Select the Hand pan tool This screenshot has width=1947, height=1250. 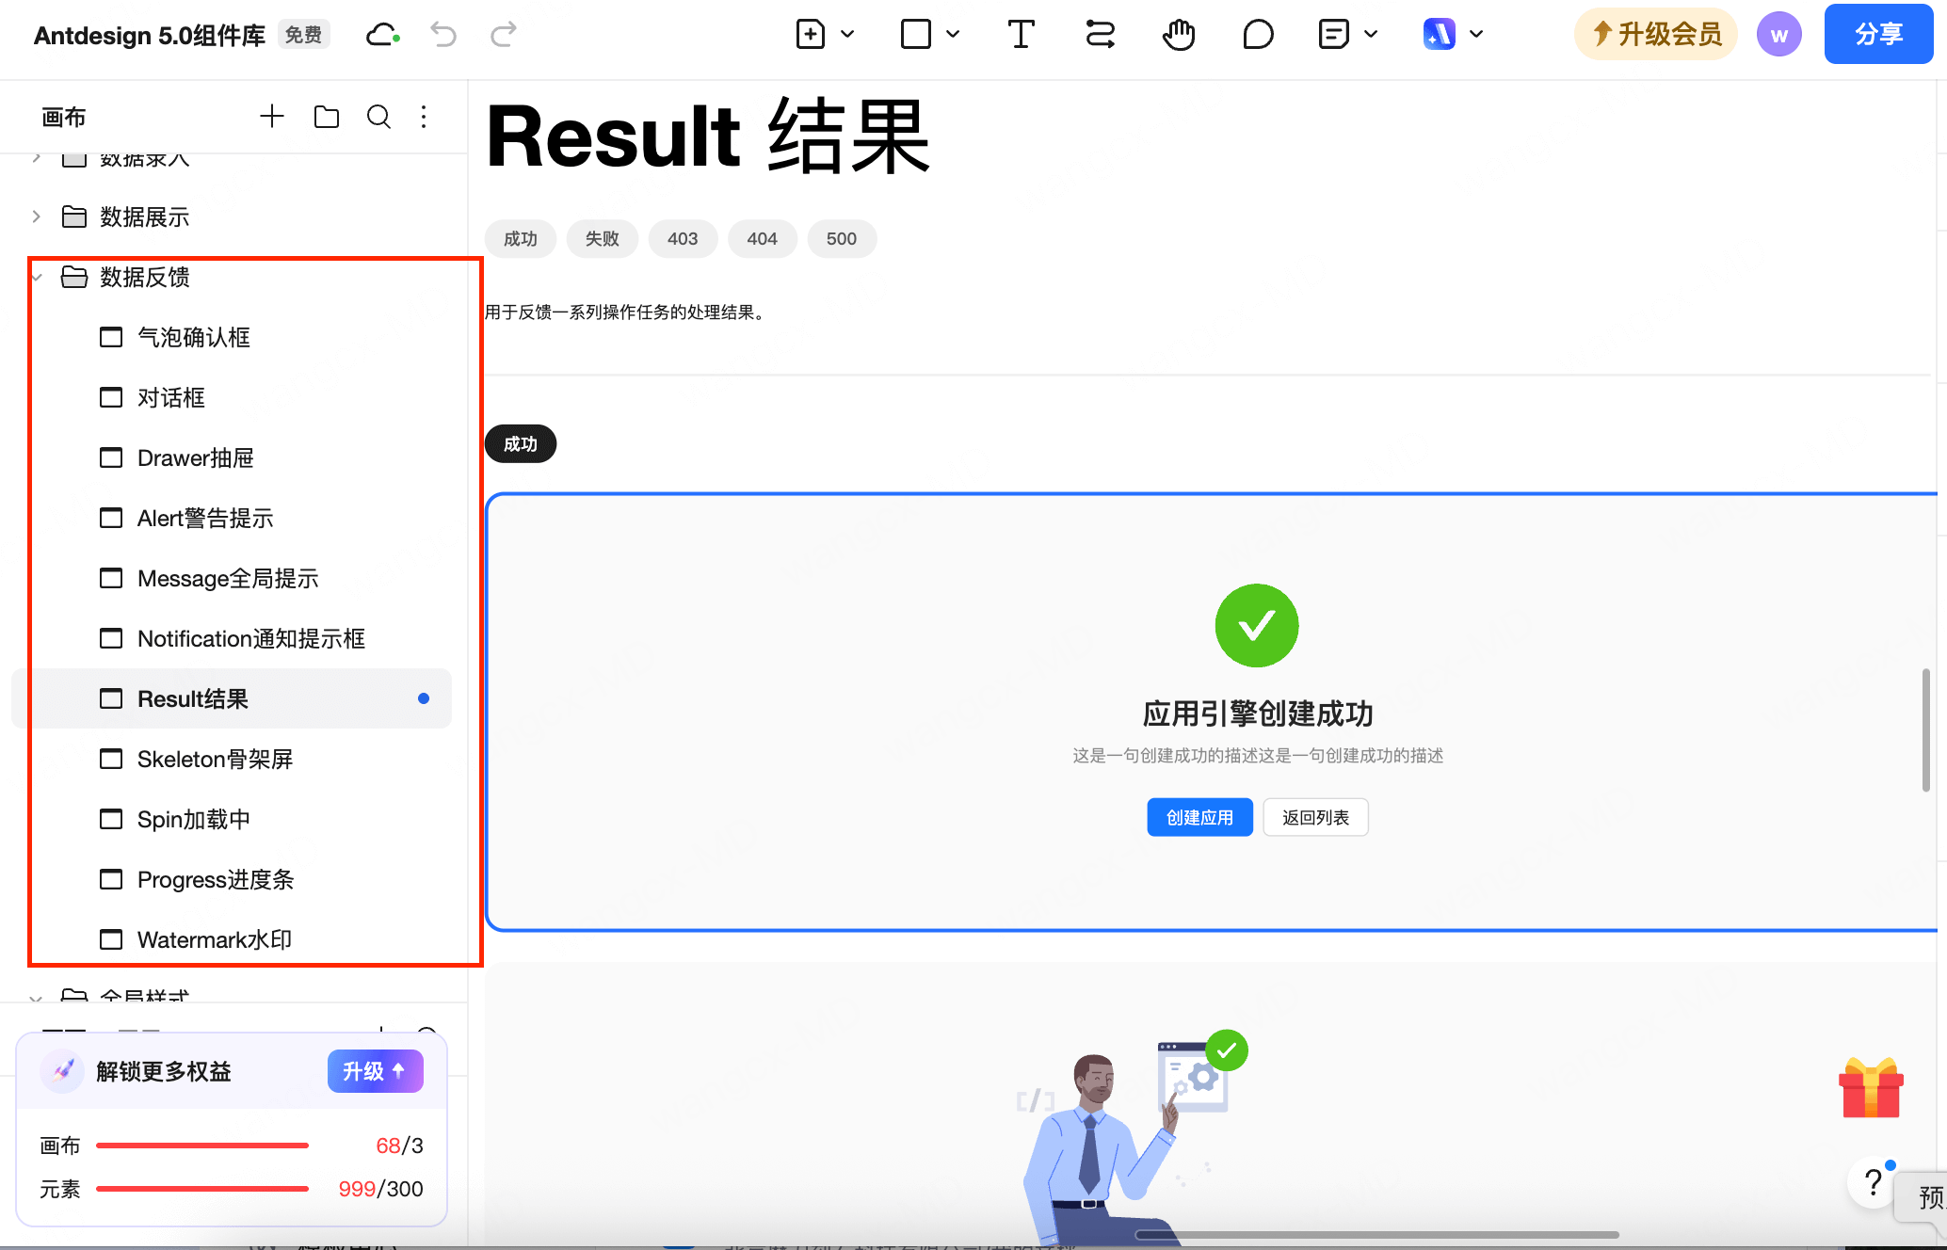coord(1179,34)
